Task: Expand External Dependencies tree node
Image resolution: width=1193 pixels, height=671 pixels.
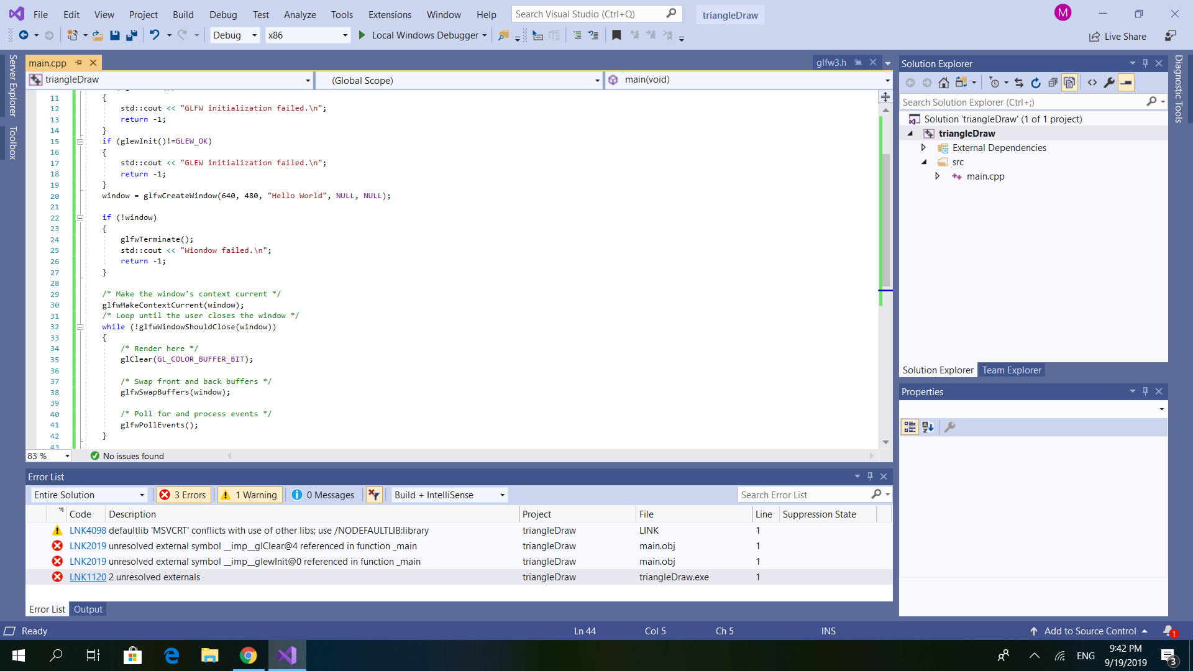Action: [x=923, y=148]
